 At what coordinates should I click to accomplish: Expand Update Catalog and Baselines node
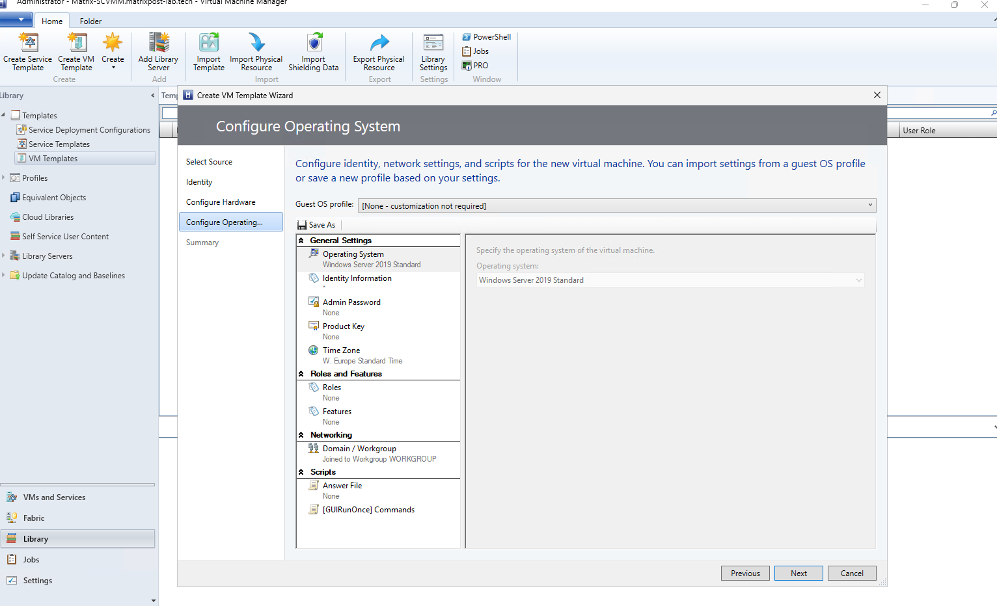click(3, 275)
